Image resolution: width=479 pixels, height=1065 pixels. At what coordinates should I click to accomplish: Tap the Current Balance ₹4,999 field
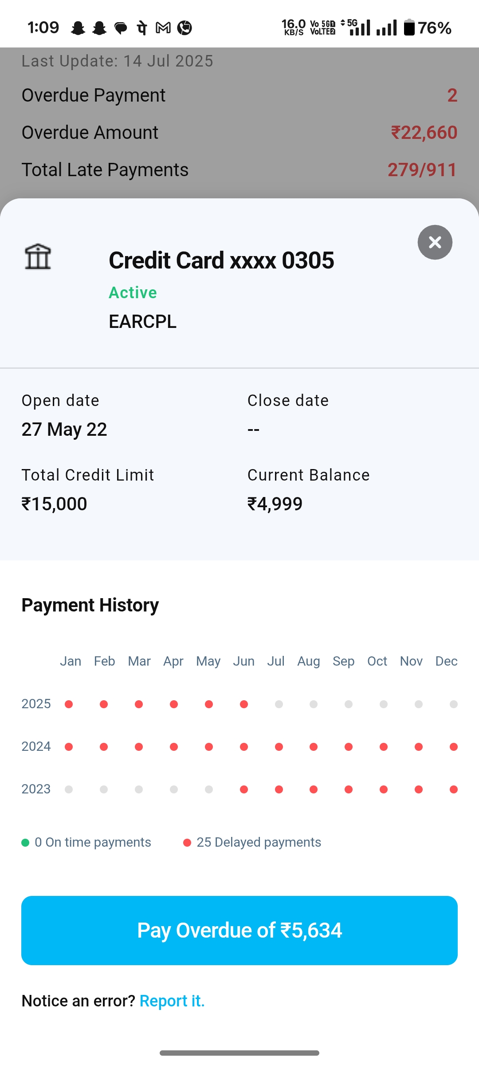pyautogui.click(x=275, y=504)
